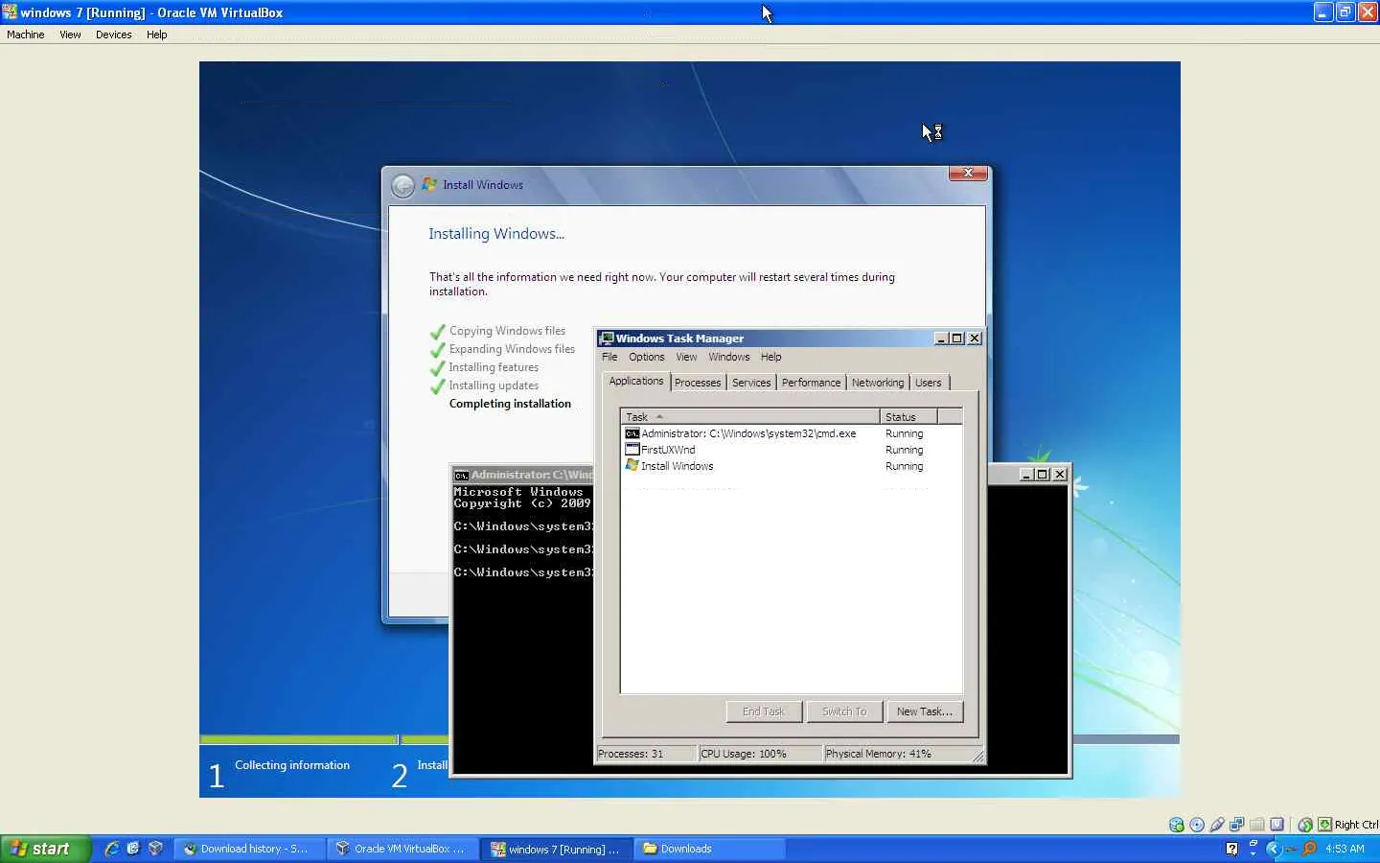Open the Task Manager Options menu

(x=646, y=357)
